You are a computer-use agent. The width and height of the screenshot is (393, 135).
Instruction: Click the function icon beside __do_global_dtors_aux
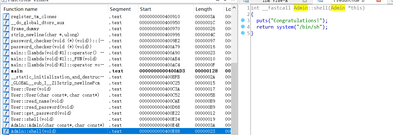tap(6, 23)
